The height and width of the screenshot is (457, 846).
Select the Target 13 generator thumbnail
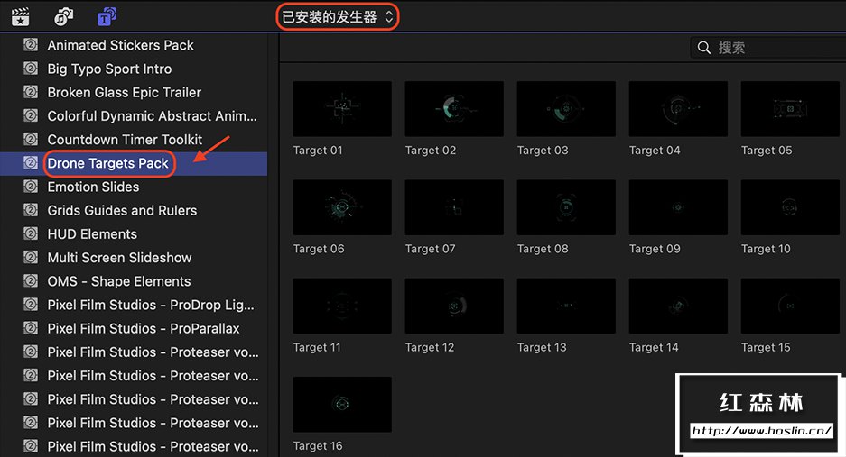tap(566, 306)
